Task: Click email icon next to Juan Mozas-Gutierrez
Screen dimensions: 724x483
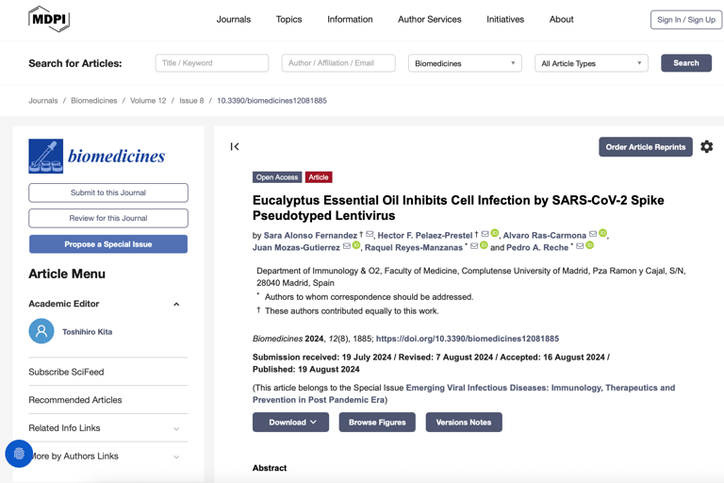Action: tap(346, 246)
